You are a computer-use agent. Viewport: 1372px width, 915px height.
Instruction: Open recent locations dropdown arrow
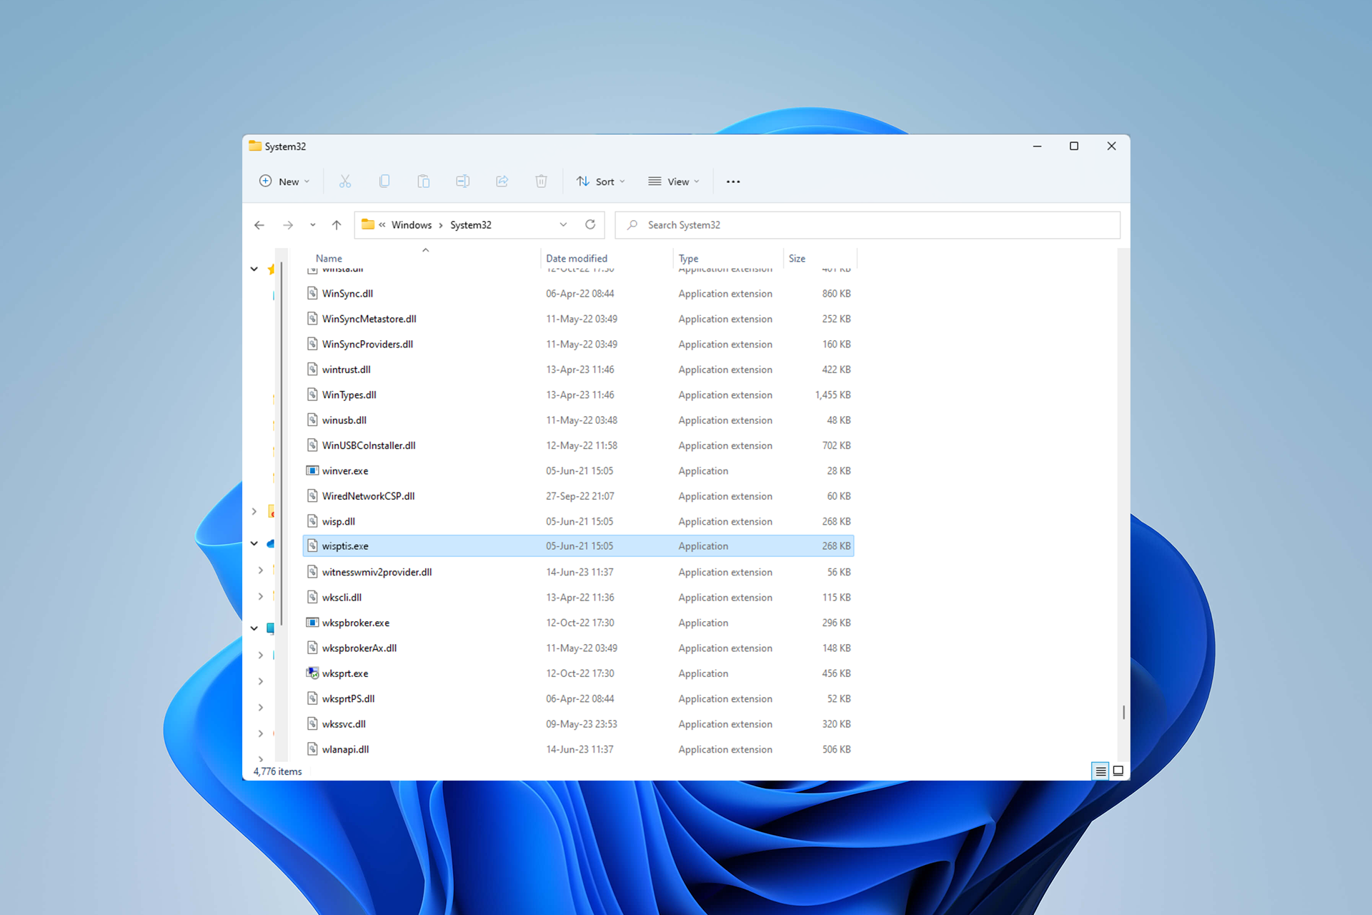pos(312,225)
